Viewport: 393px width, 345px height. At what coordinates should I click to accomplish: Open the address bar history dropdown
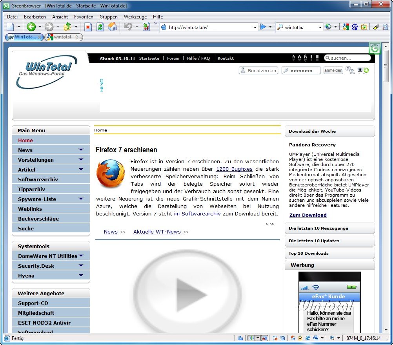click(x=255, y=27)
